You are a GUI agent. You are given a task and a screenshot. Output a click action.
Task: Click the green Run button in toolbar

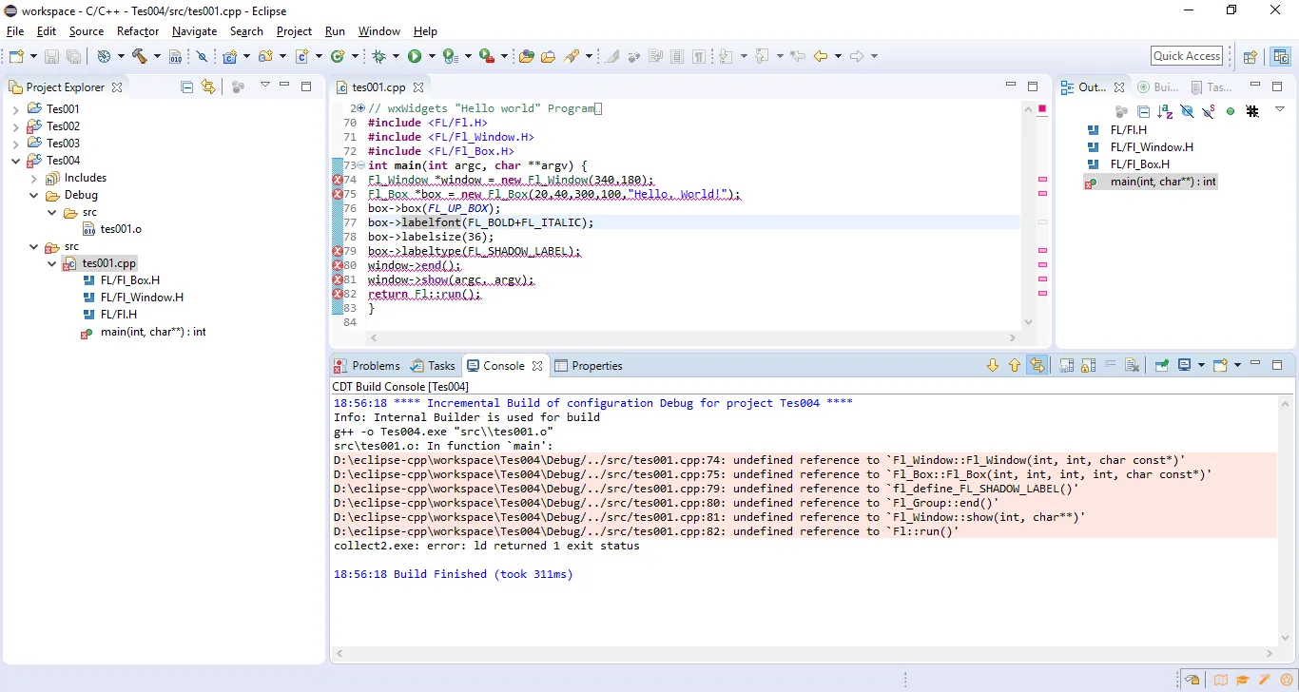pyautogui.click(x=415, y=56)
